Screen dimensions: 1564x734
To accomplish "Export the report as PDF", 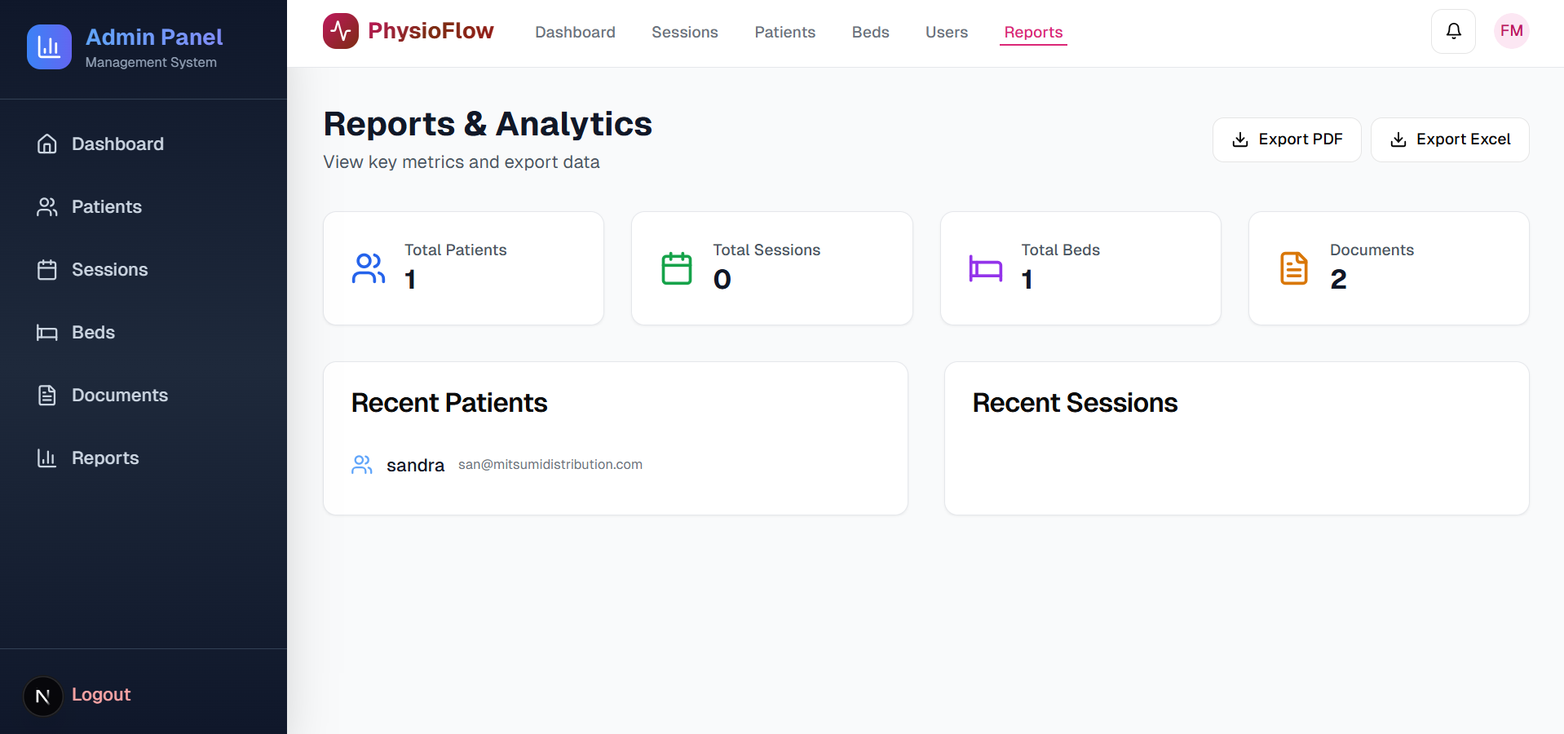I will (x=1287, y=139).
